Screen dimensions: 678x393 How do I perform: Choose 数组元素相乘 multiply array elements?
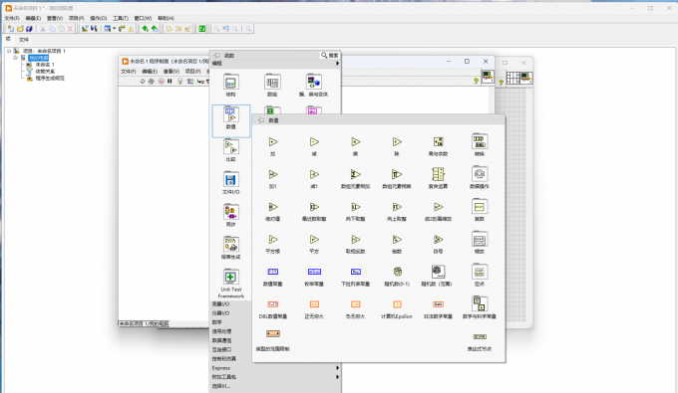[x=397, y=174]
